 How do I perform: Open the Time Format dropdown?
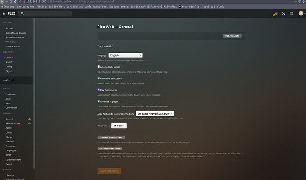click(119, 126)
